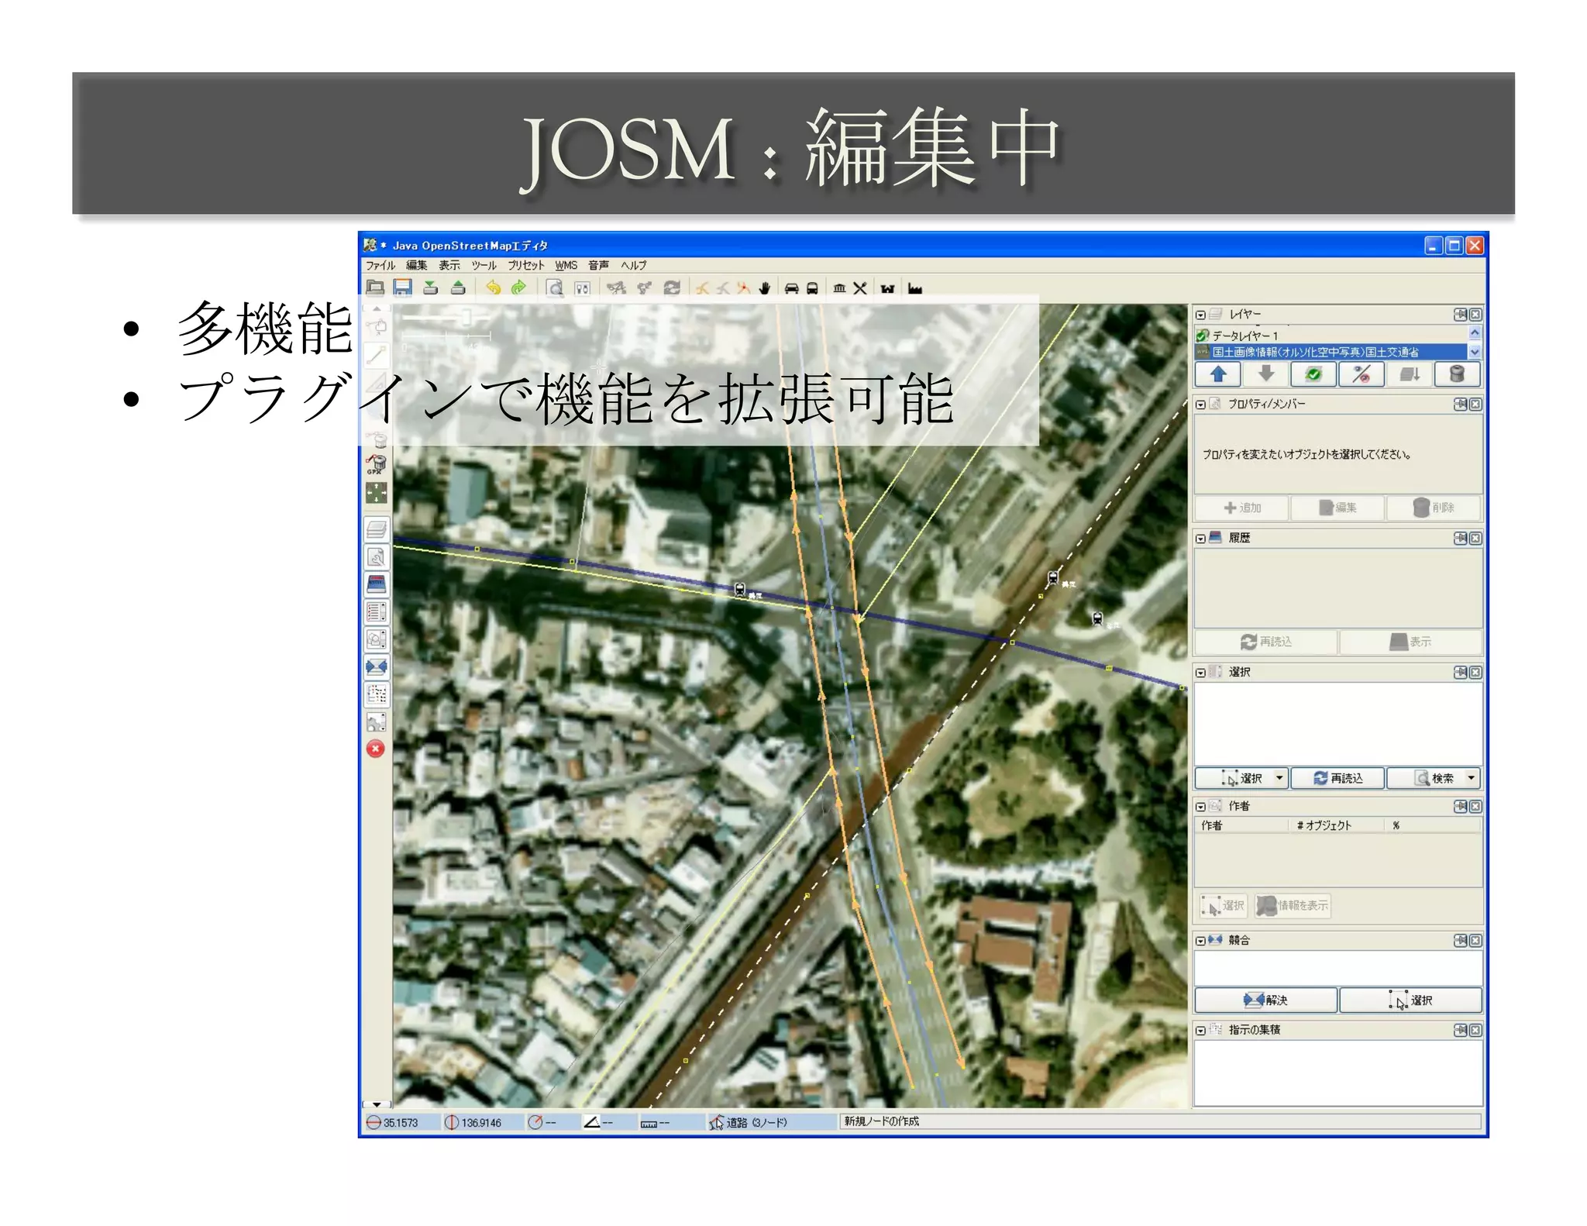This screenshot has width=1587, height=1226.
Task: Merge layer down using stacked-arrow button
Action: click(1410, 375)
